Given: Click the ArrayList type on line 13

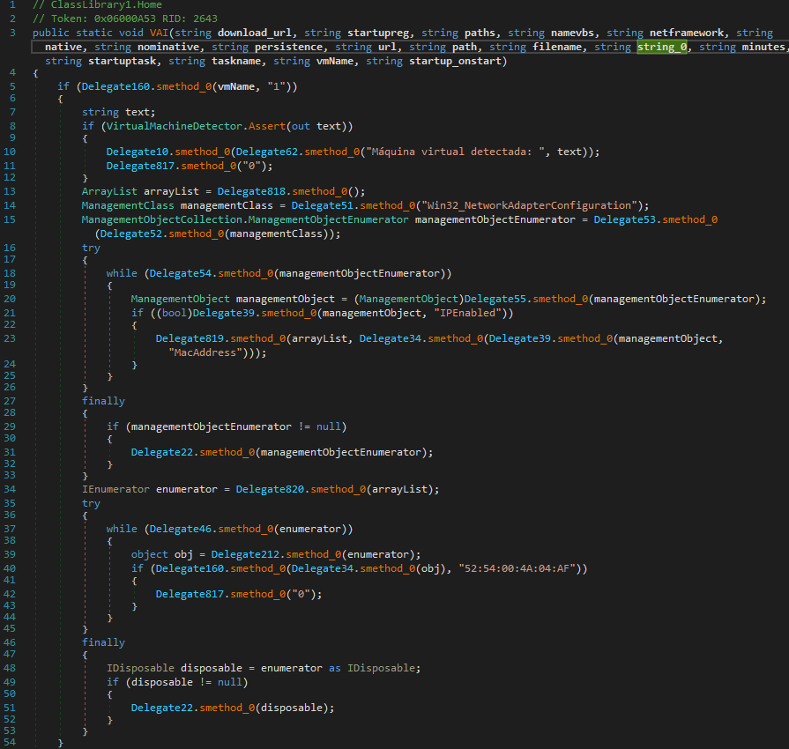Looking at the screenshot, I should click(109, 191).
